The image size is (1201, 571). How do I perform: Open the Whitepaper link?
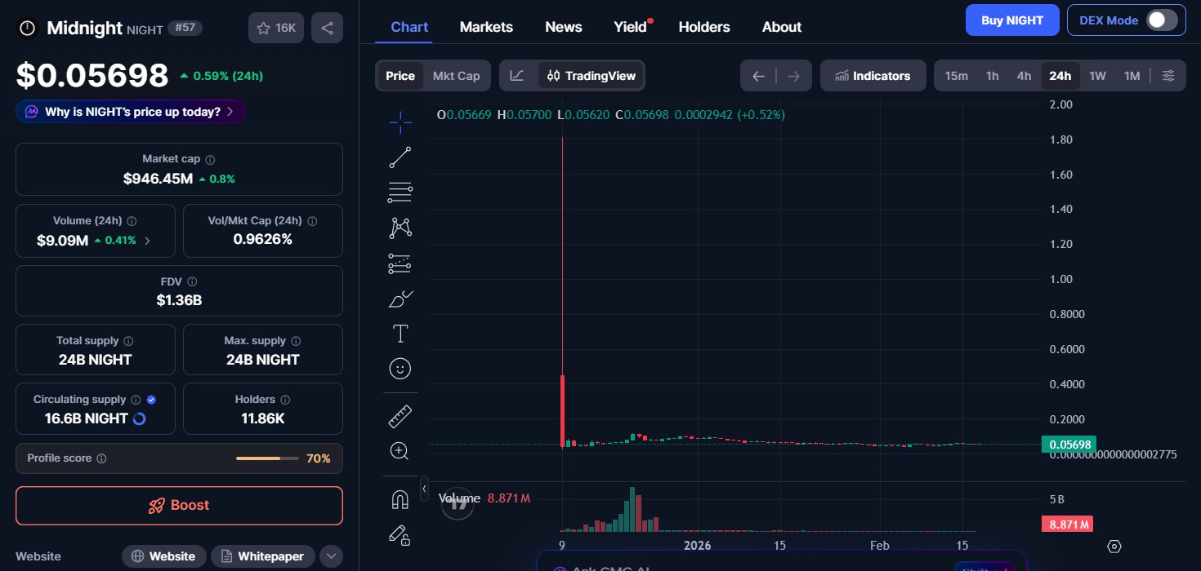coord(262,556)
